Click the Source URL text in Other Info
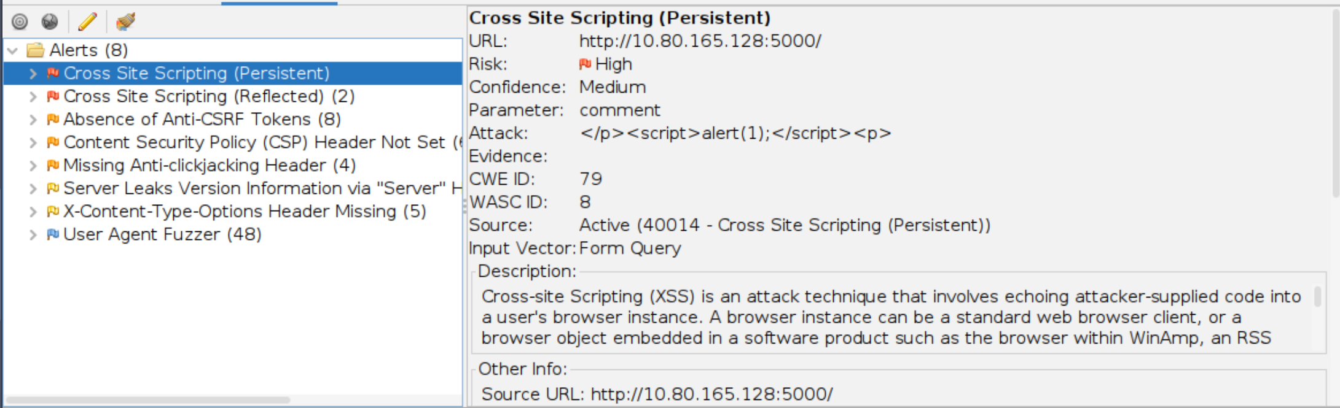The image size is (1340, 408). click(657, 394)
